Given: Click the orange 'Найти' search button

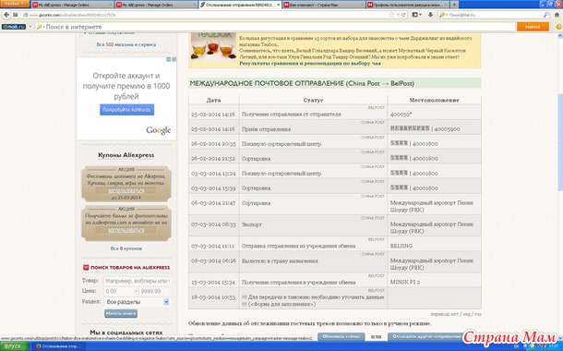Looking at the screenshot, I should tap(533, 27).
